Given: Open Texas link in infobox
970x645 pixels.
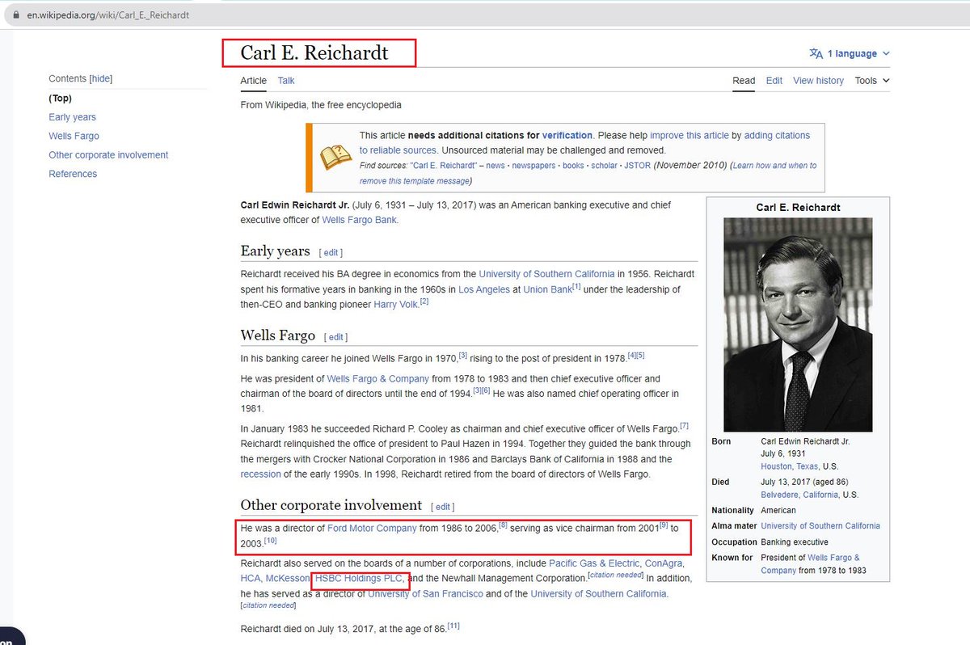Looking at the screenshot, I should coord(808,466).
